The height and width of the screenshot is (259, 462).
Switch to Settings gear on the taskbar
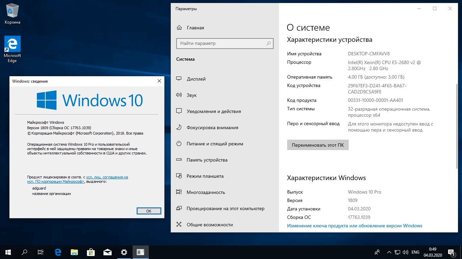tap(124, 252)
